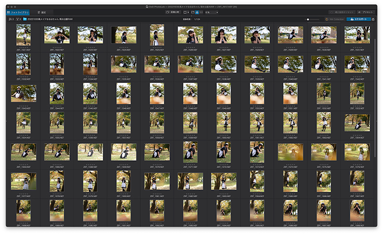Click the image count 1/124 text

(197, 19)
